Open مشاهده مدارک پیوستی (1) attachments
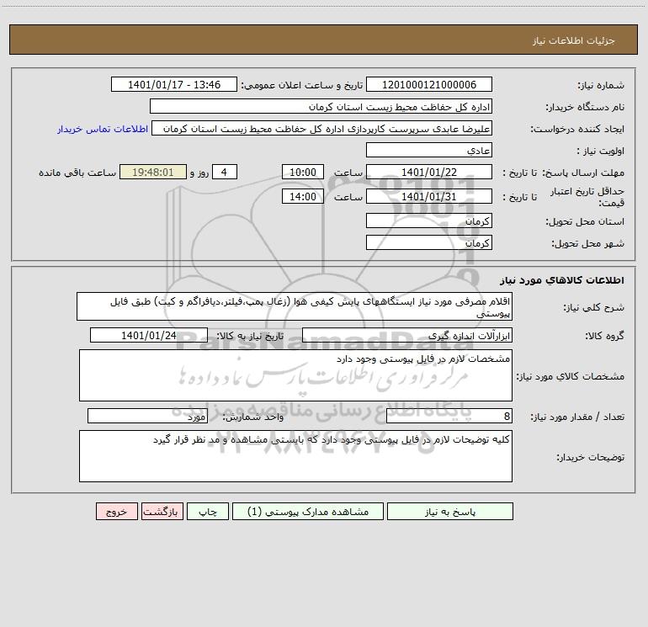 [308, 511]
